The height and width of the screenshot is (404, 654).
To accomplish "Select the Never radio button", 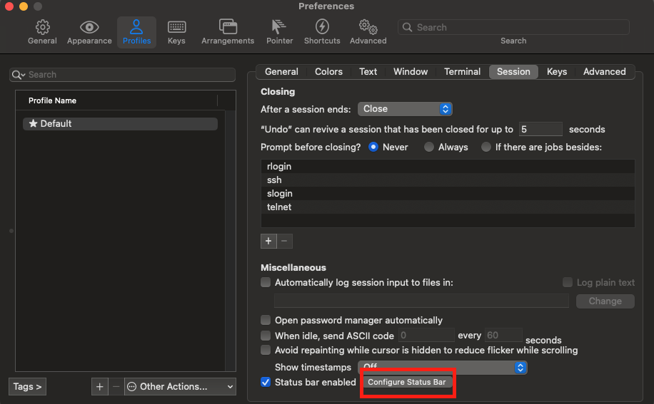I will coord(373,147).
